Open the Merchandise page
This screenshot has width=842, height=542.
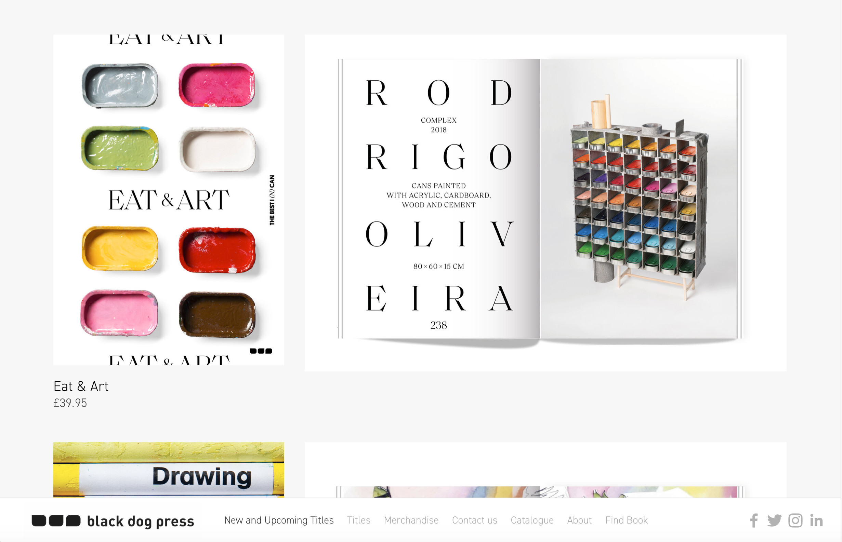coord(411,520)
